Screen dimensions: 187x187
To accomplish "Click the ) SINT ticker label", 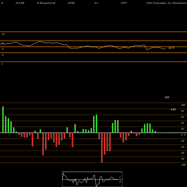I will [123, 3].
